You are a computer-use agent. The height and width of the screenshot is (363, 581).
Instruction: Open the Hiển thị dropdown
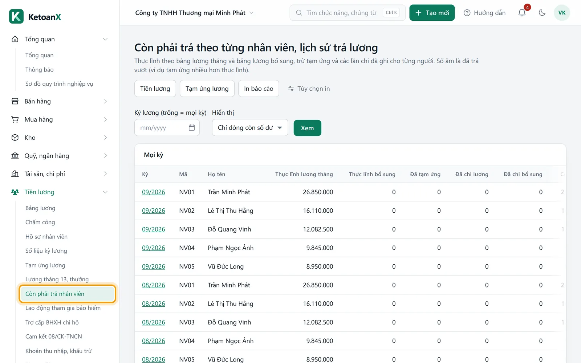pos(250,127)
